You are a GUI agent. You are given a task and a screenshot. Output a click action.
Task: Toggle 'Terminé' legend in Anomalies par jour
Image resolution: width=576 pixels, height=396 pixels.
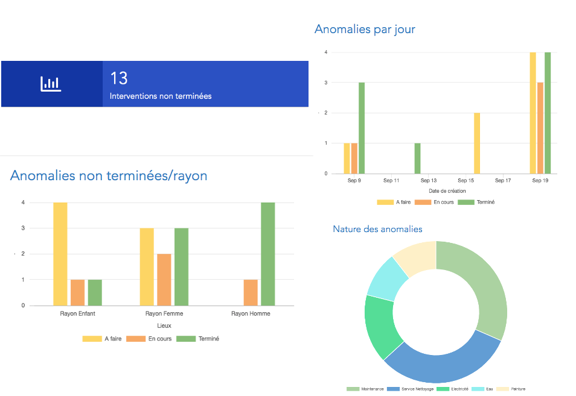coord(476,202)
